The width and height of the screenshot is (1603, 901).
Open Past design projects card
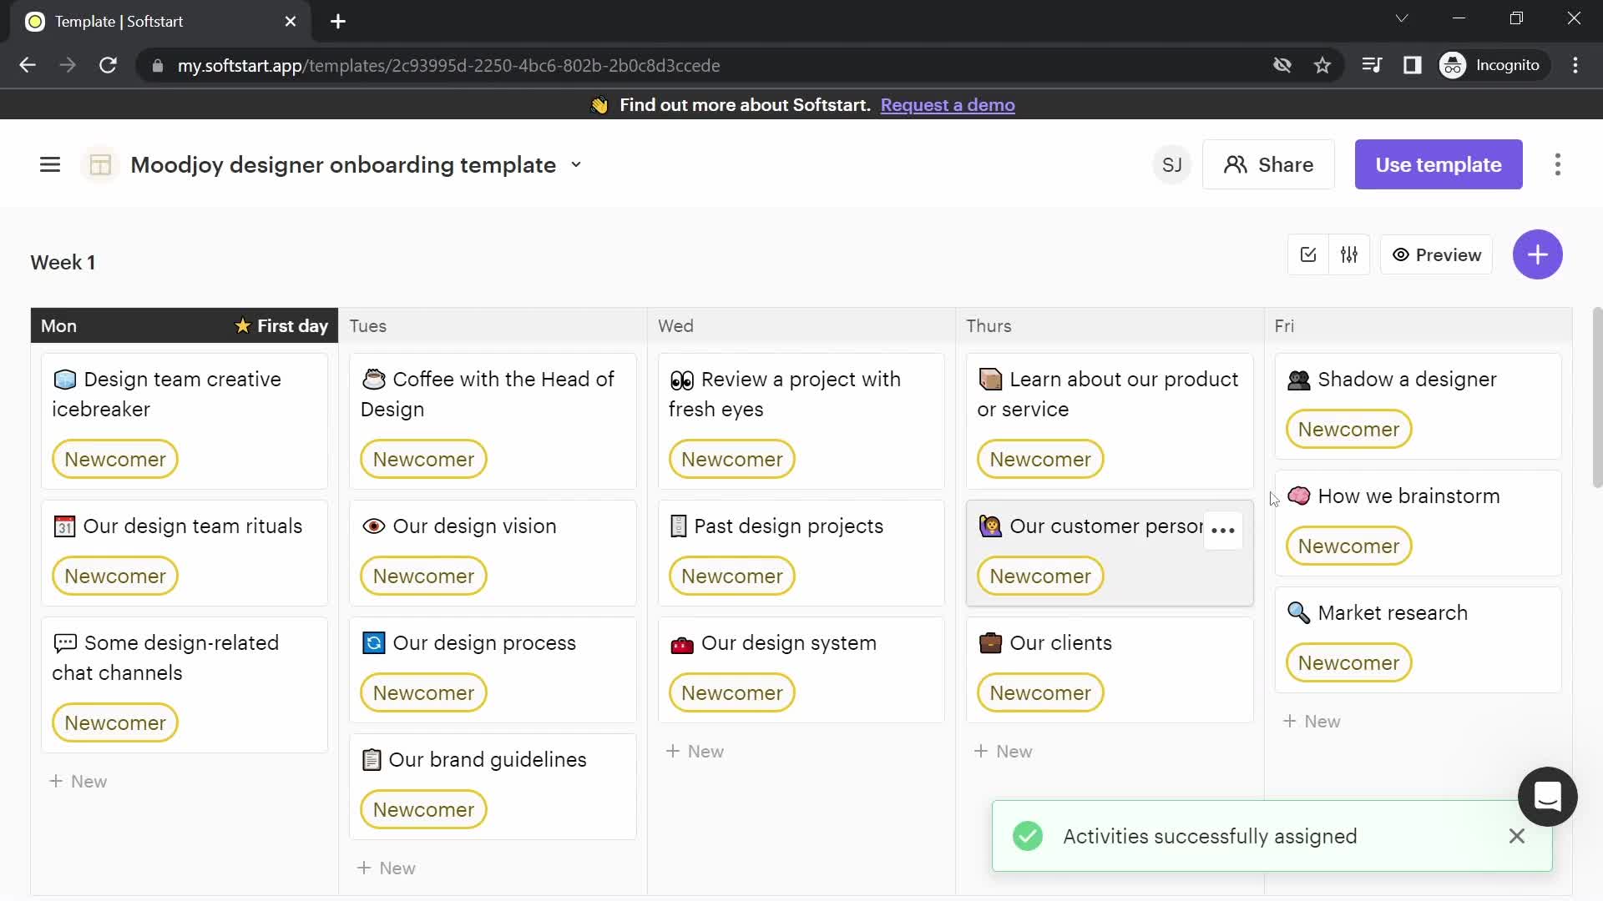point(801,553)
